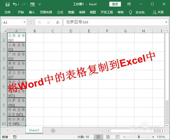The width and height of the screenshot is (170, 140).
Task: Save the workbook with the floppy icon
Action: (8, 5)
